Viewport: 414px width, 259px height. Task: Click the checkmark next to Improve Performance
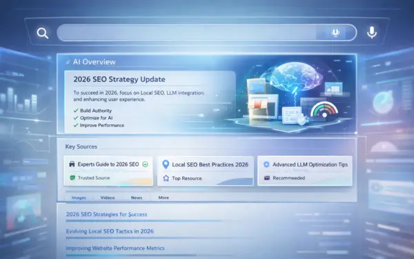(x=76, y=125)
